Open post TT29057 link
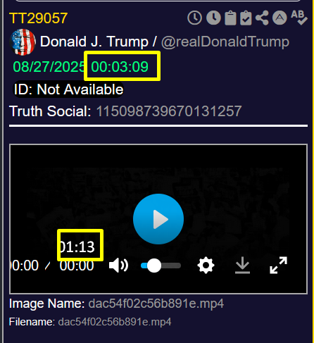This screenshot has width=314, height=343. [39, 18]
